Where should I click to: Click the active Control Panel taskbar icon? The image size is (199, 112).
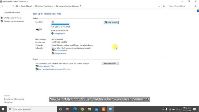coord(111,109)
